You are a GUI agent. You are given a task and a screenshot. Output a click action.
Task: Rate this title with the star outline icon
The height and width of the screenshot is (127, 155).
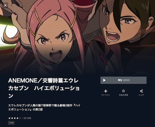coord(123,91)
